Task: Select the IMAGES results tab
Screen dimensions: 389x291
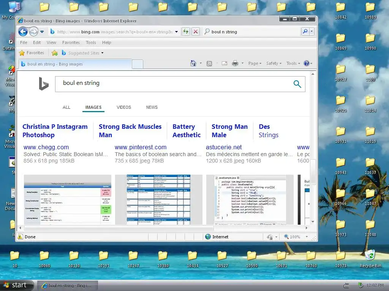Action: pos(93,107)
